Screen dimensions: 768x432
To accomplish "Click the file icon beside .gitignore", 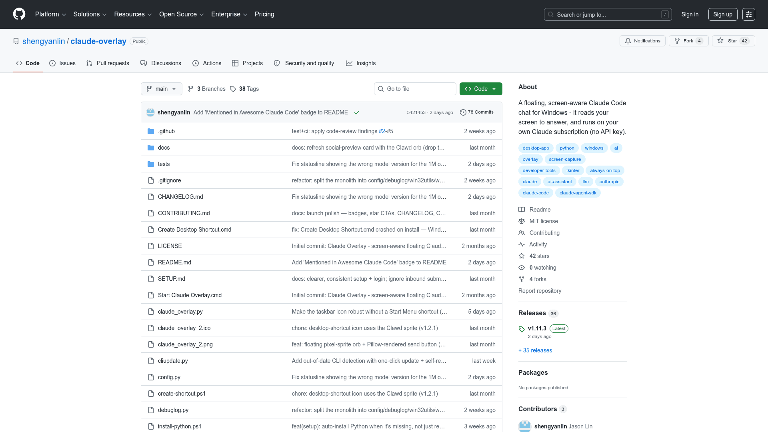I will [x=151, y=180].
